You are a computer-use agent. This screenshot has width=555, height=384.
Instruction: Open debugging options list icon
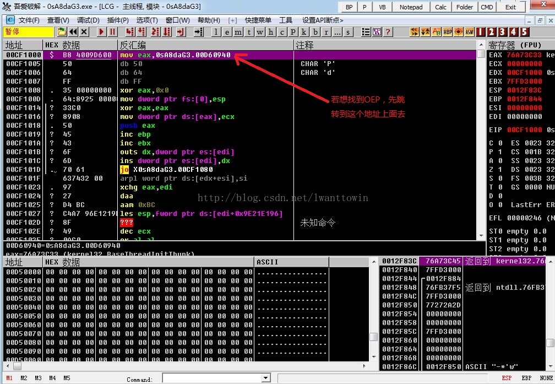(366, 32)
